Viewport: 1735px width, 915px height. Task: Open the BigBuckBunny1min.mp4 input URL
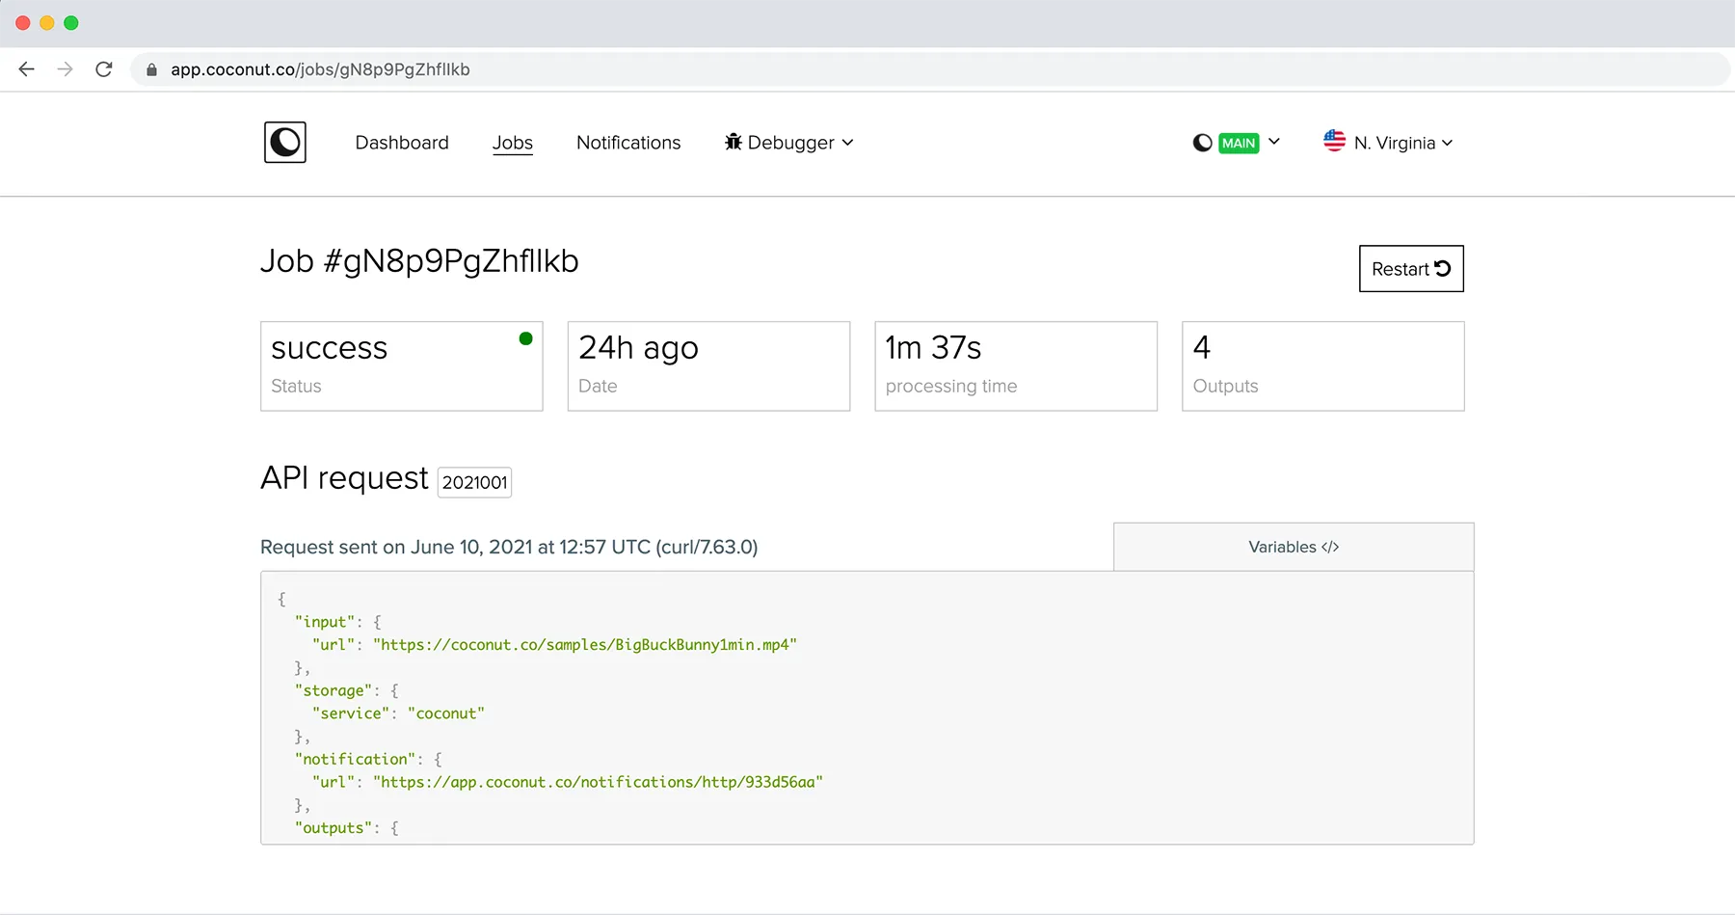pos(584,644)
